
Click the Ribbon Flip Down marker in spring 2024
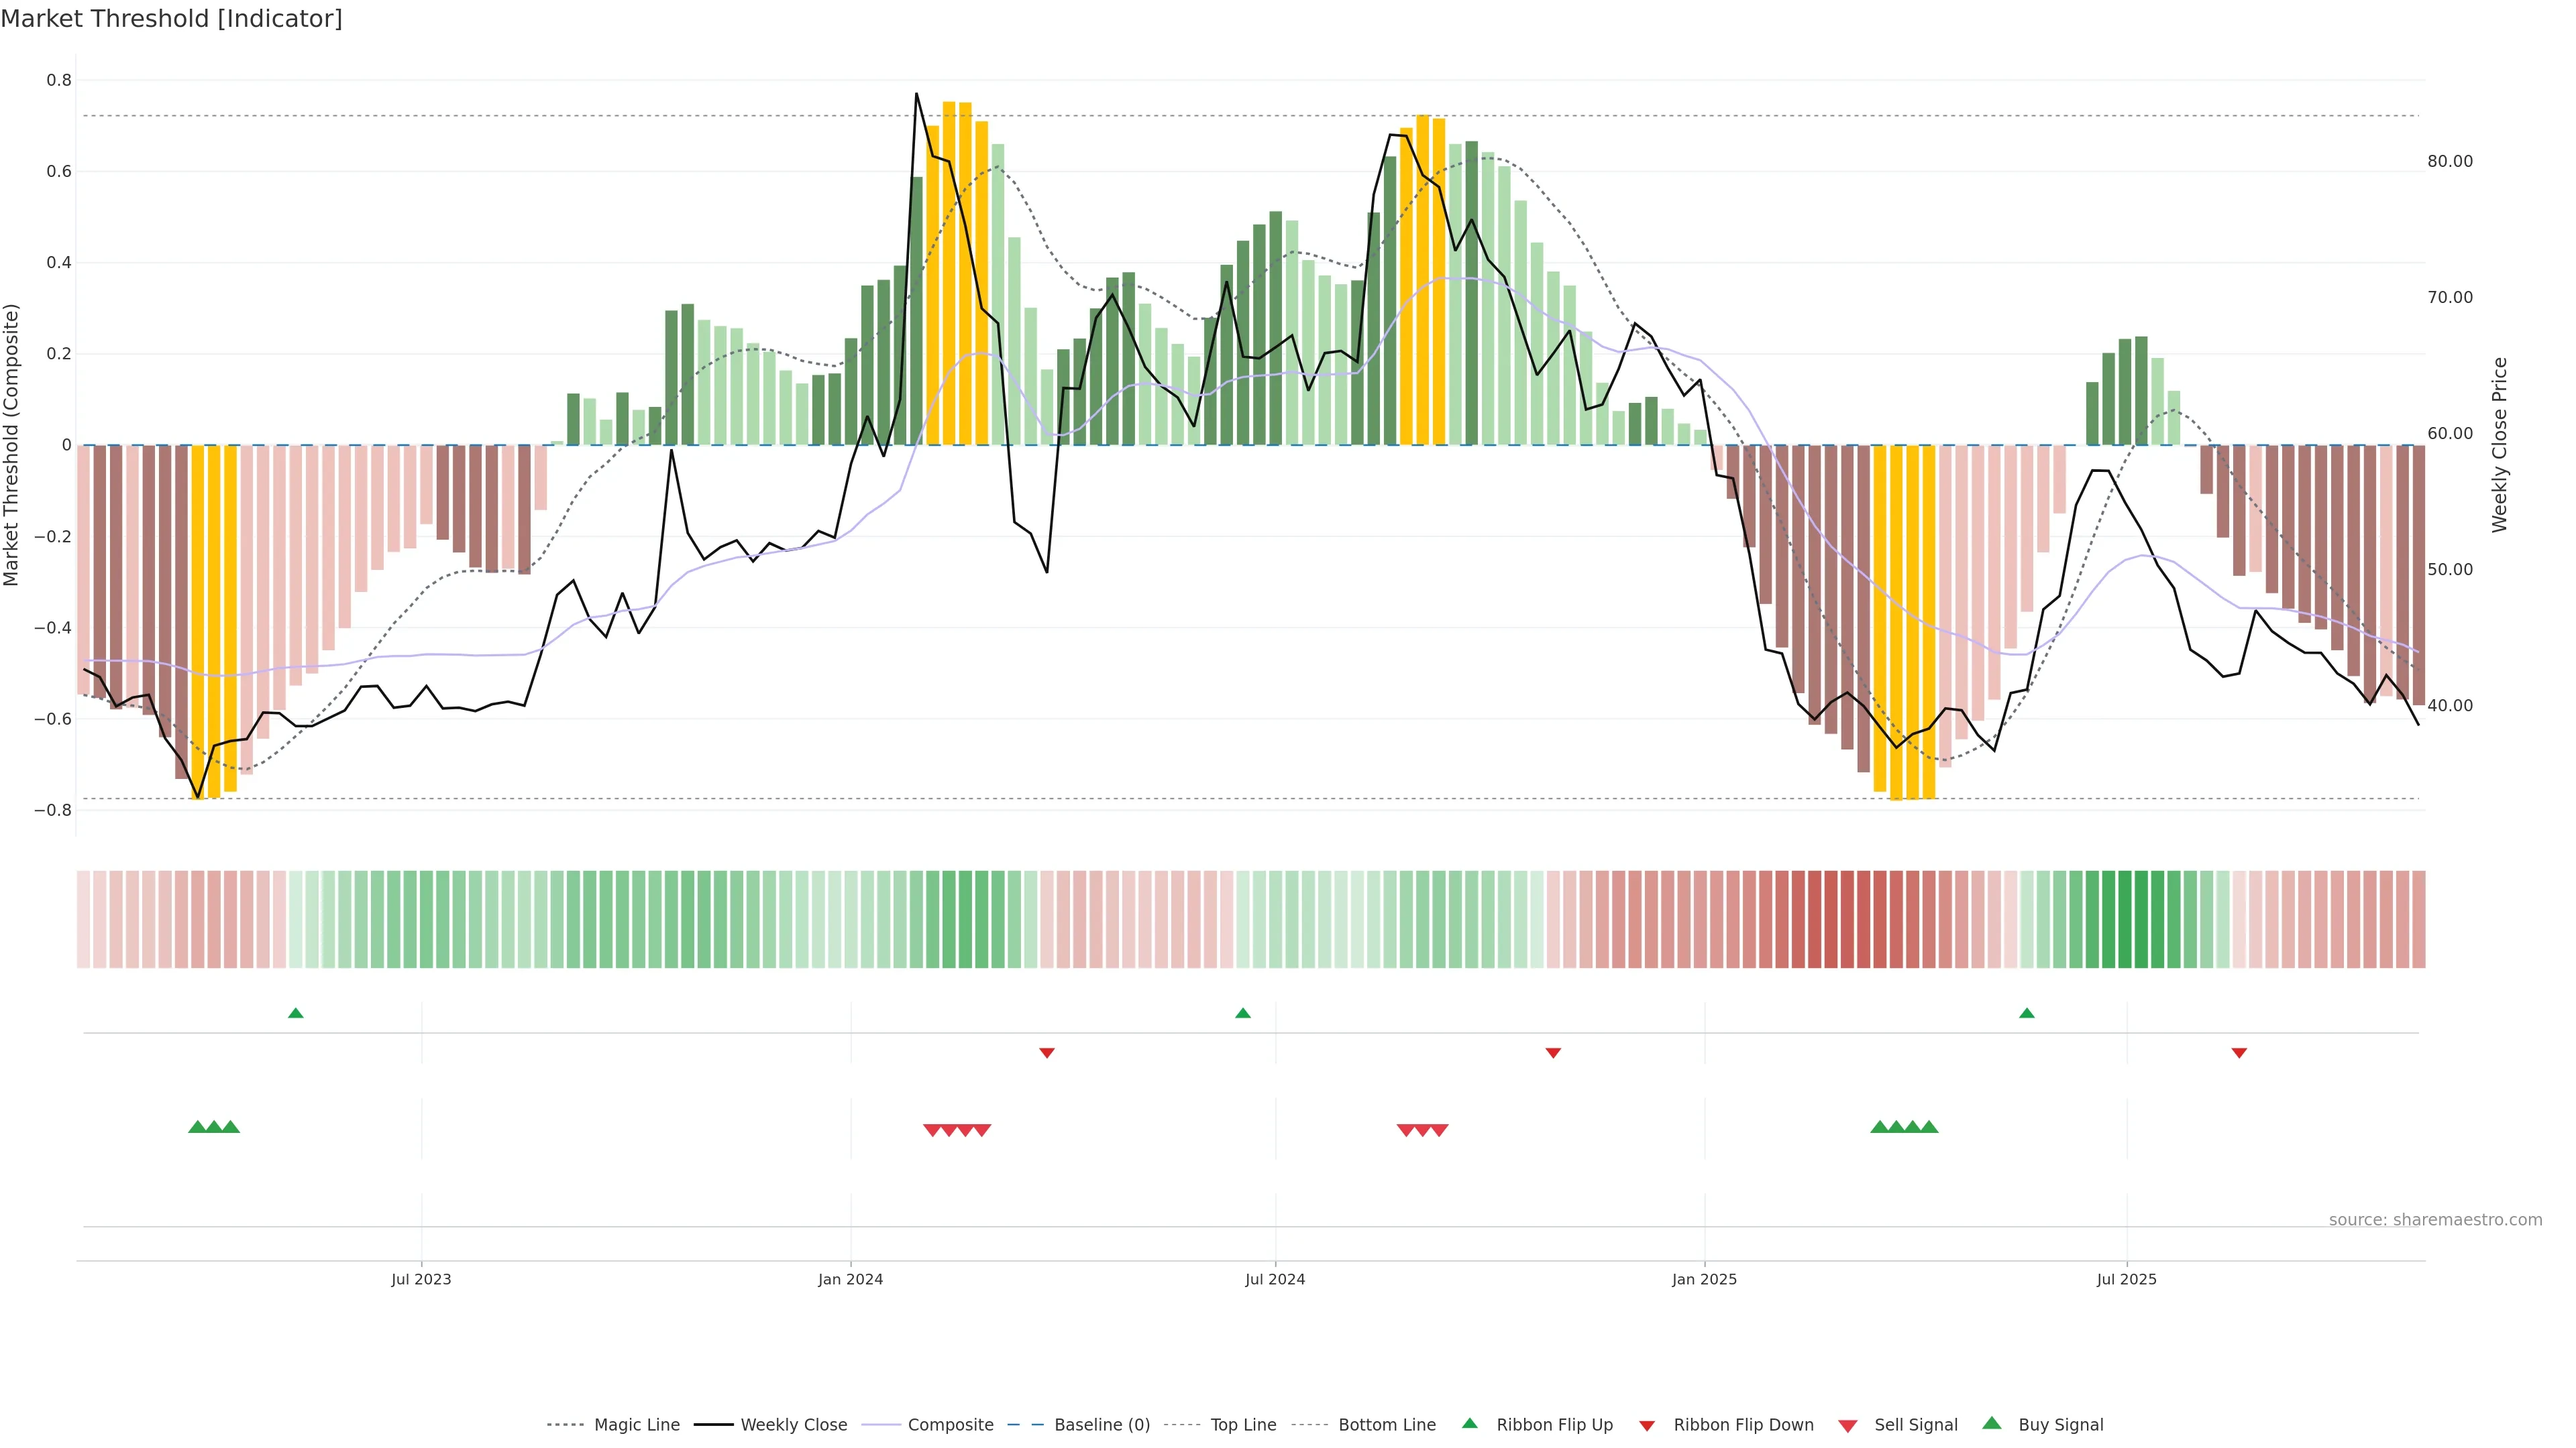coord(1046,1053)
